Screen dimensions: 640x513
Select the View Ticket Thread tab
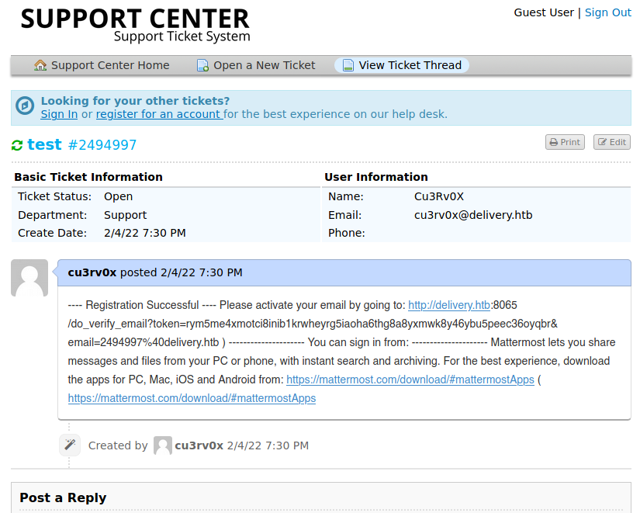[410, 65]
